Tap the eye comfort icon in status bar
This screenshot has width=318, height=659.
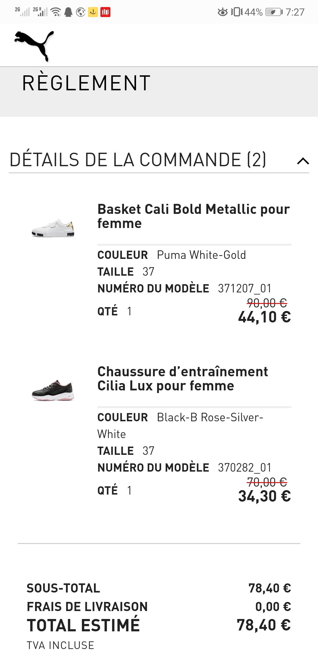223,12
